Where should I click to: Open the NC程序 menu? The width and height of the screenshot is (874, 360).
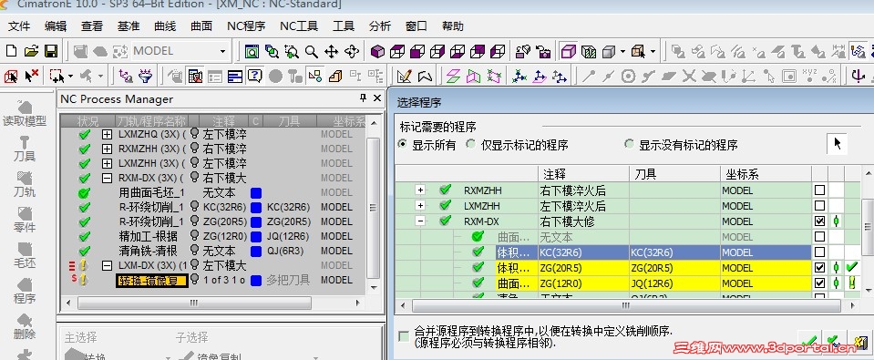246,26
